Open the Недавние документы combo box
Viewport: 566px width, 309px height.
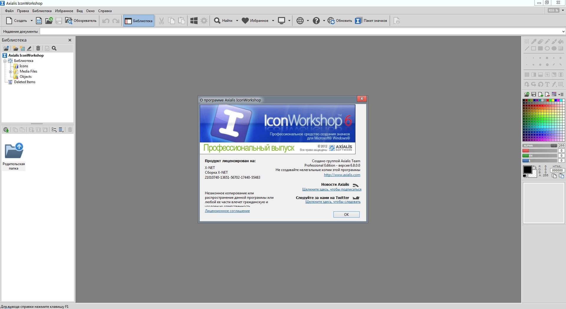302,32
